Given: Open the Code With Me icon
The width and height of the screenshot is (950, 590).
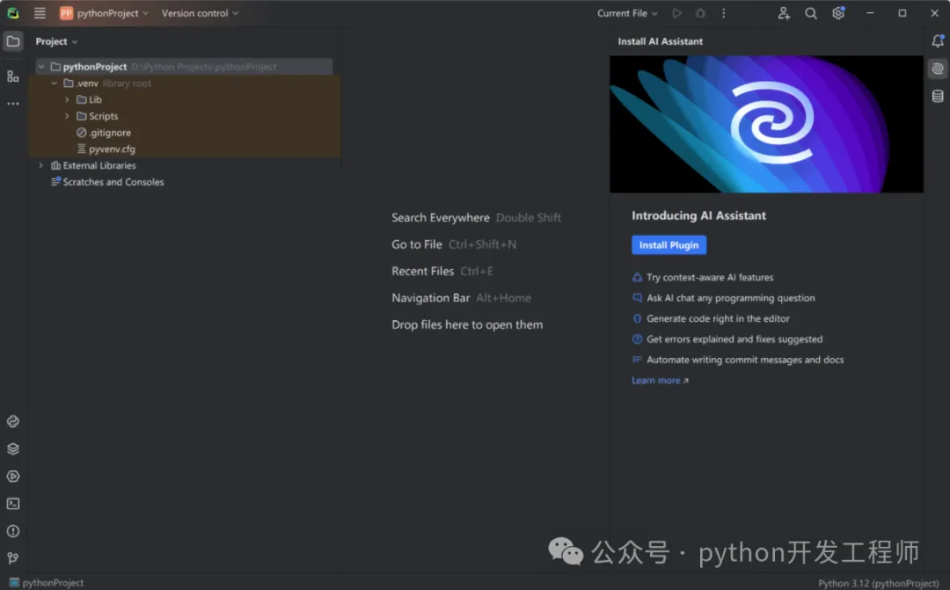Looking at the screenshot, I should (784, 12).
